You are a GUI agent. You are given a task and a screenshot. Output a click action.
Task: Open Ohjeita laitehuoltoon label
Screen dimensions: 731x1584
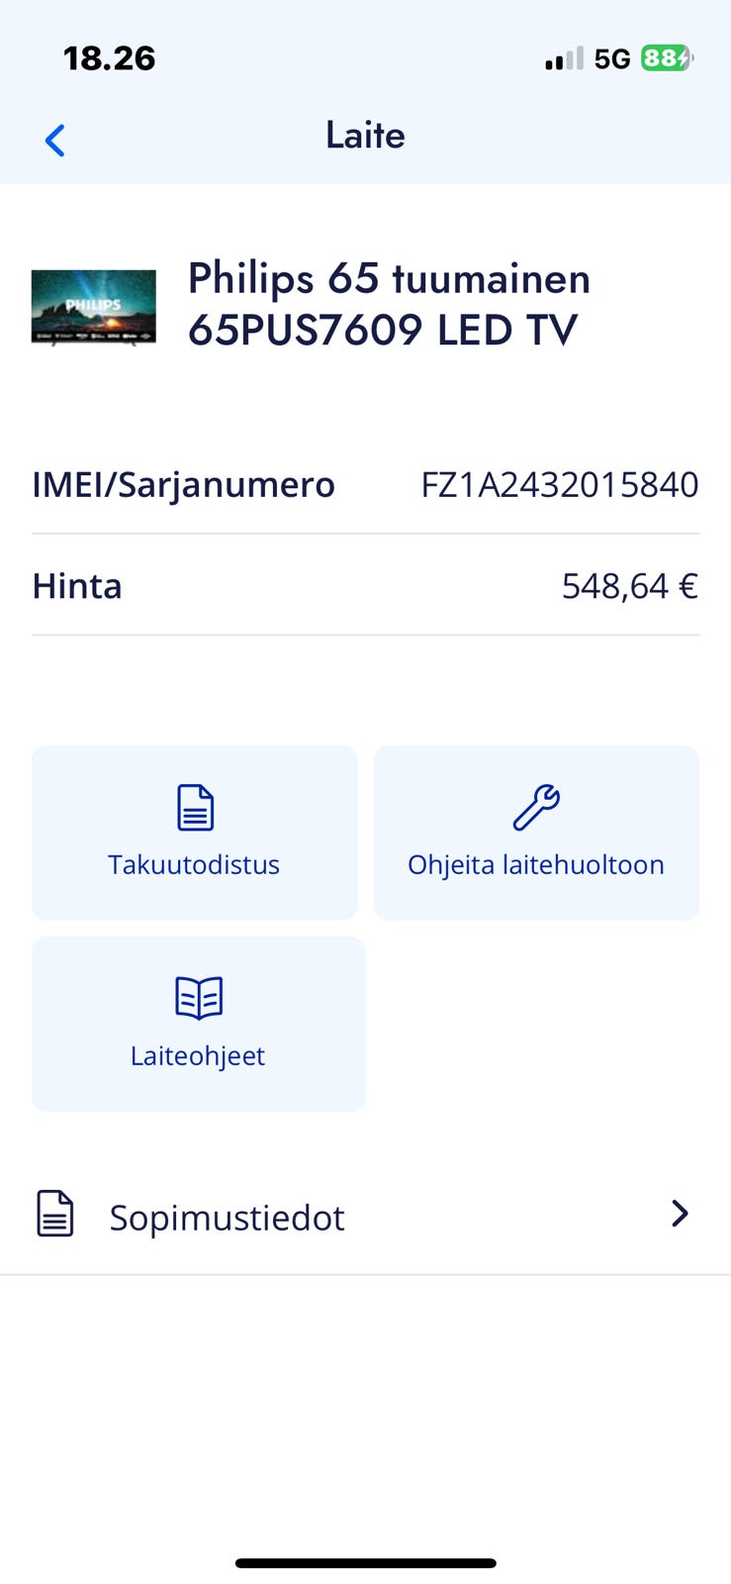tap(536, 865)
